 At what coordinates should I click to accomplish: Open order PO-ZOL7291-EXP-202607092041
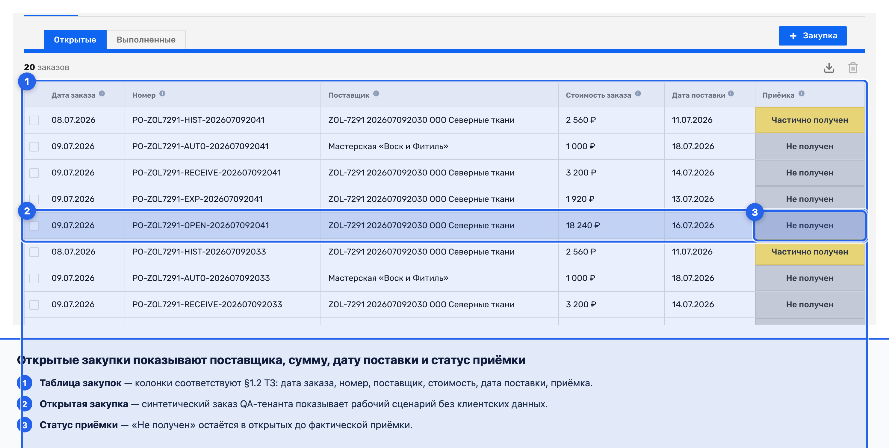[x=197, y=199]
